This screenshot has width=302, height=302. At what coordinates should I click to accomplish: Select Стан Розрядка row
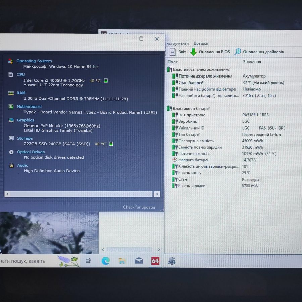coord(215,179)
